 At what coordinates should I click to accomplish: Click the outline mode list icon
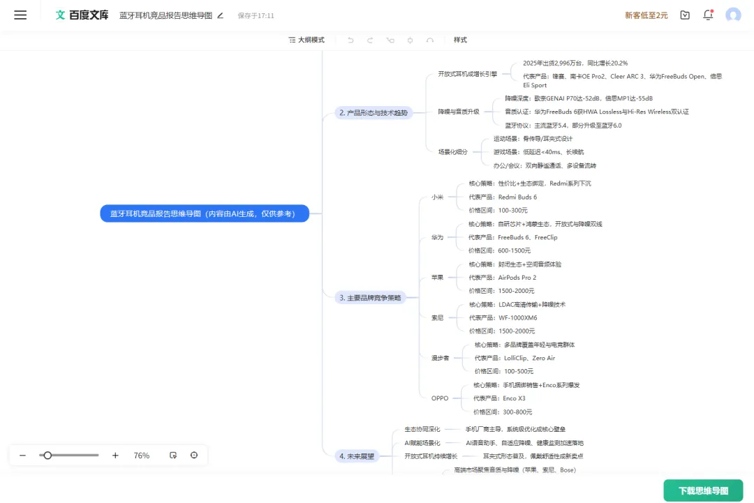click(292, 40)
